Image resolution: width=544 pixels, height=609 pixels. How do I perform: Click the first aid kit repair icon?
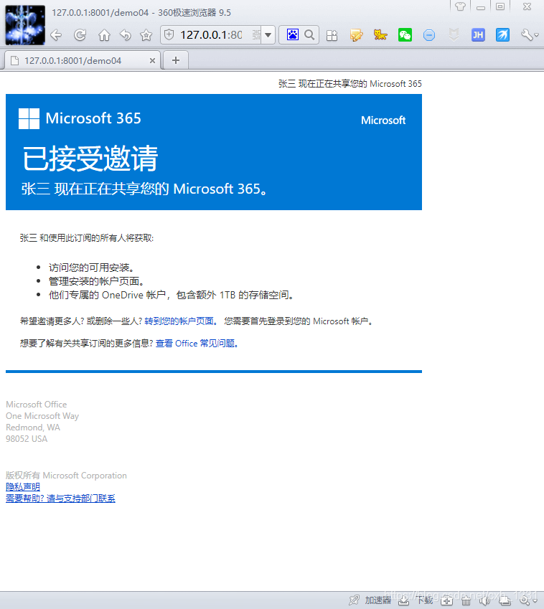(x=446, y=600)
